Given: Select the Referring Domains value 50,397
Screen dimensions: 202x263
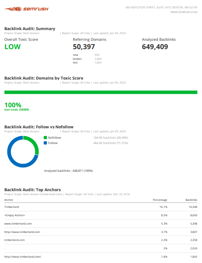Looking at the screenshot, I should pos(84,47).
